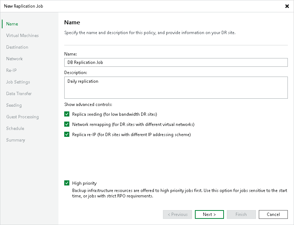Go to the Virtual Machines step
This screenshot has height=225, width=294.
[22, 36]
